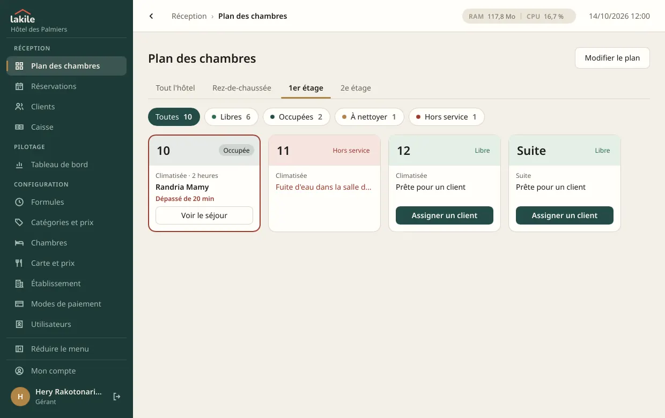The height and width of the screenshot is (418, 665).
Task: Click the Plan des chambres breadcrumb text
Action: 253,16
